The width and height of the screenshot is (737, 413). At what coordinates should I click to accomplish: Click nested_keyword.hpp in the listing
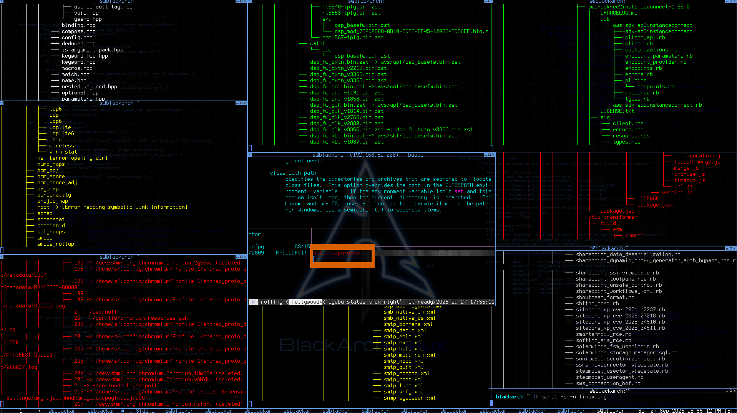[x=89, y=87]
